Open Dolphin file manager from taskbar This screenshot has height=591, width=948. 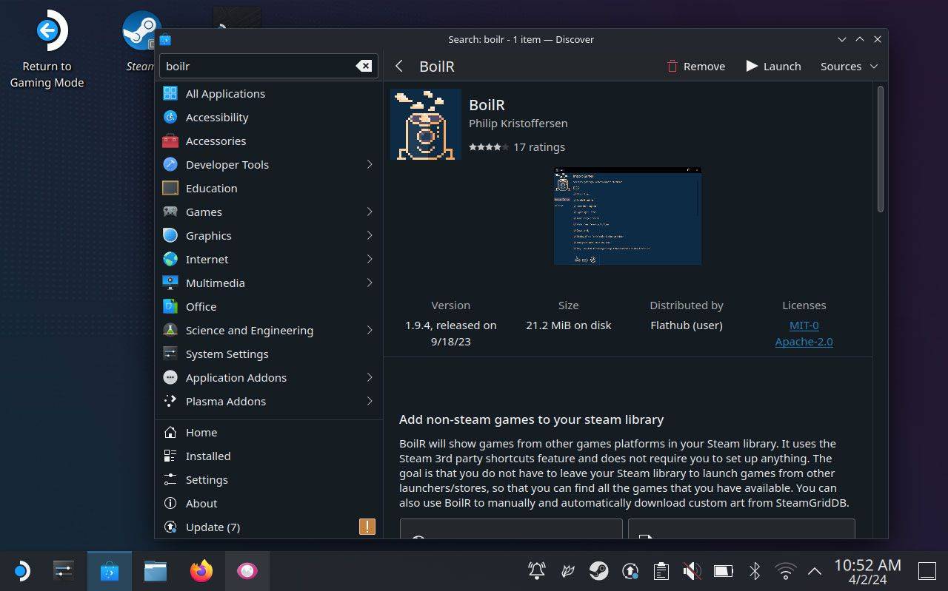pos(156,570)
